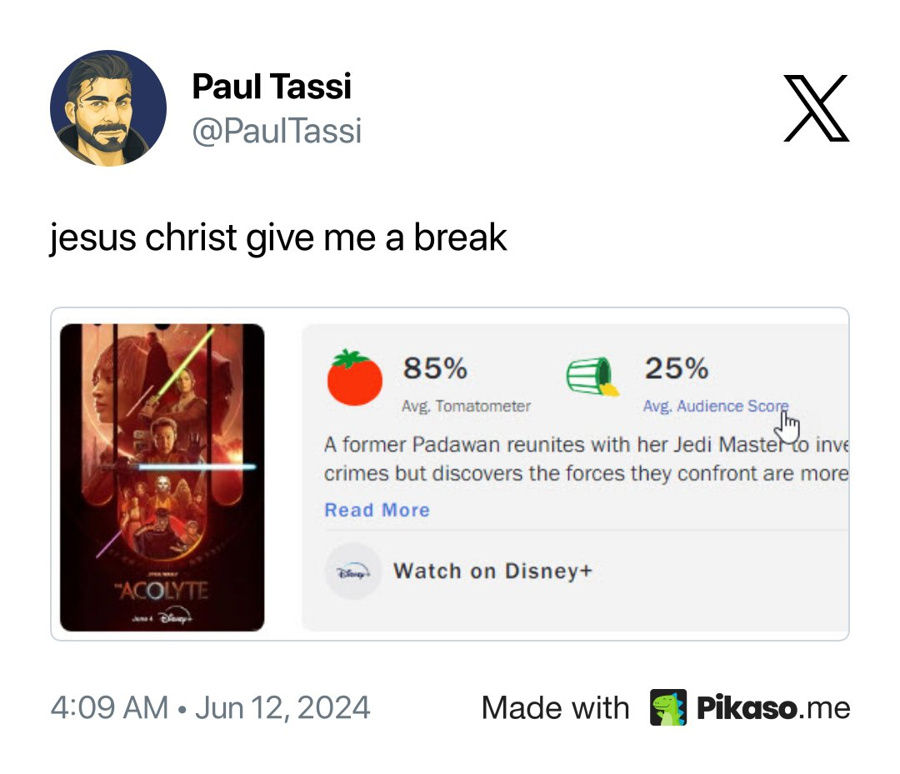Click the Avg. Audience Score link
Screen dimensions: 900x774
pyautogui.click(x=715, y=407)
